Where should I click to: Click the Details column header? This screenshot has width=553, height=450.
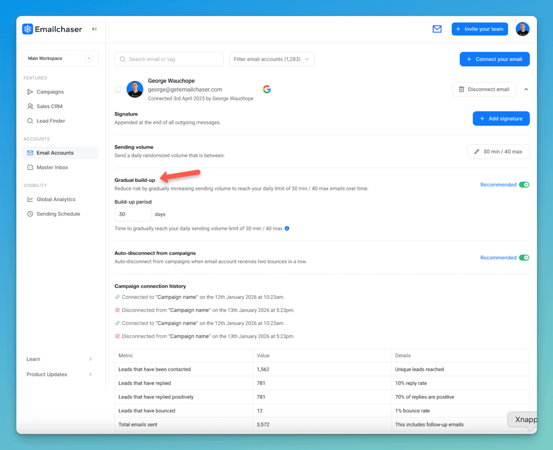pos(403,356)
